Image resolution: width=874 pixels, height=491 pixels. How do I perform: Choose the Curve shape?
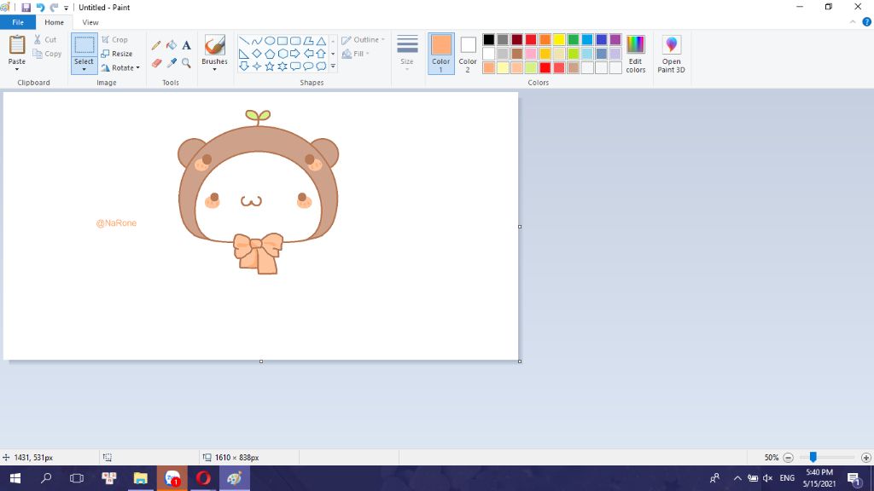point(257,41)
